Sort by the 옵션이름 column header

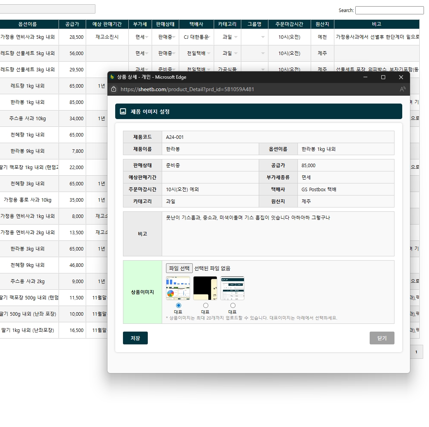click(28, 24)
